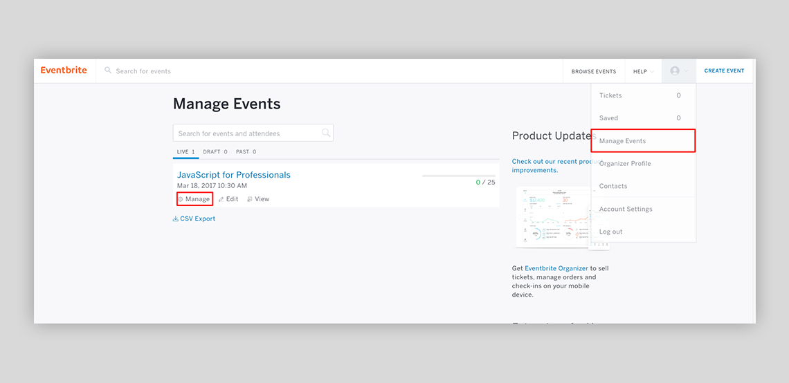Click the Eventbrite Organizer link
This screenshot has height=383, width=789.
tap(556, 268)
